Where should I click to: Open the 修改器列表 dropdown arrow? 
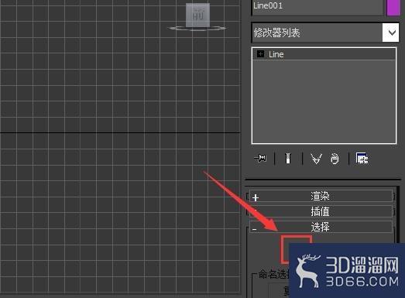(x=390, y=33)
